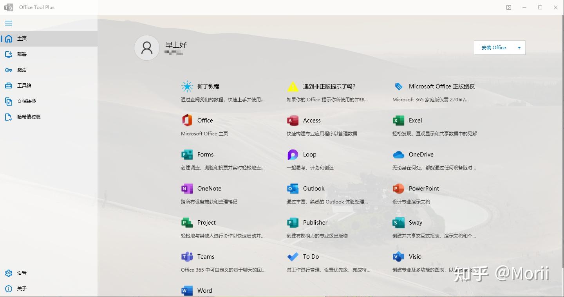Click Microsoft Office 正版授权 title

(x=442, y=86)
